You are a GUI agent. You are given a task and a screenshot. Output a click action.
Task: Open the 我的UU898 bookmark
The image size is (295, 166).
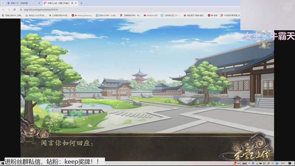coord(106,15)
